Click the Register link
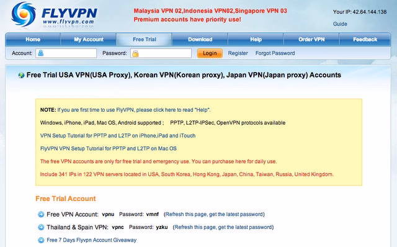The width and height of the screenshot is (397, 247). 238,53
